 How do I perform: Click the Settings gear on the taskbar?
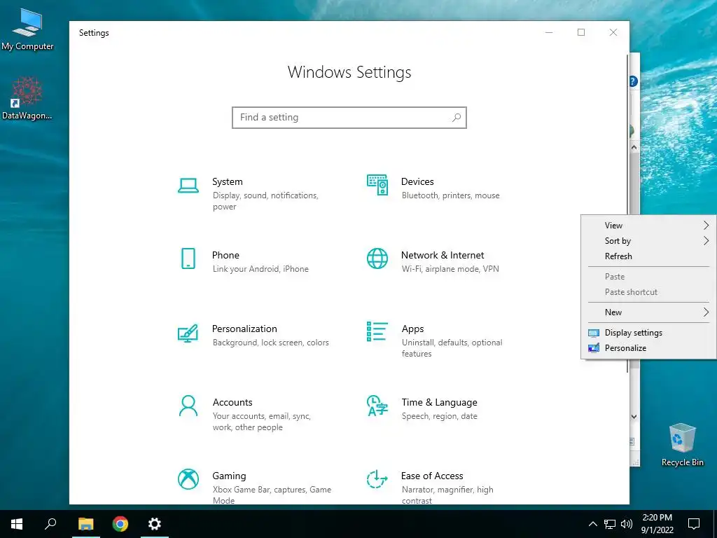[x=155, y=524]
